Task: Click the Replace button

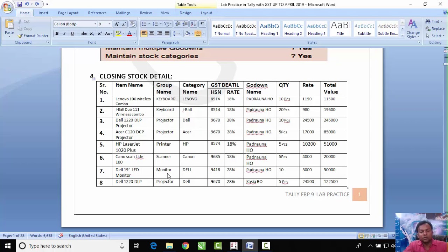Action: point(435,29)
